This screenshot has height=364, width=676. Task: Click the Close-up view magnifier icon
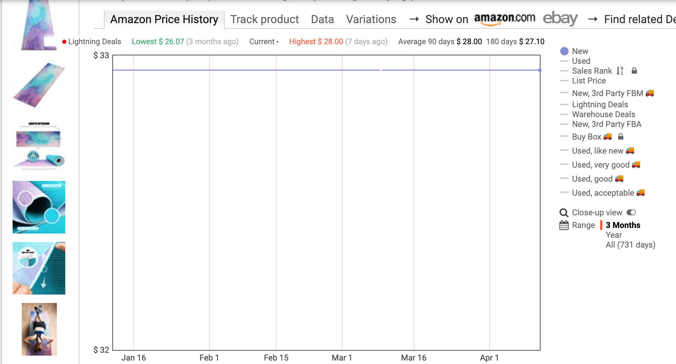[x=564, y=213]
